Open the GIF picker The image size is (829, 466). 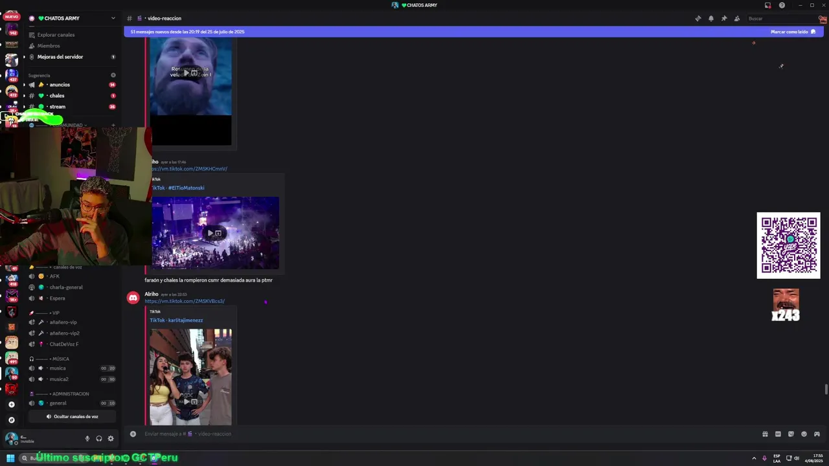coord(778,434)
